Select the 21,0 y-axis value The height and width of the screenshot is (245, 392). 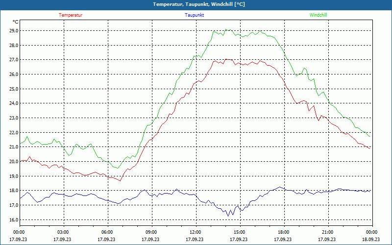coord(14,147)
